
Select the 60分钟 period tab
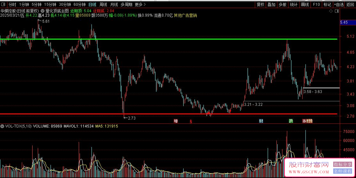[x=79, y=4]
